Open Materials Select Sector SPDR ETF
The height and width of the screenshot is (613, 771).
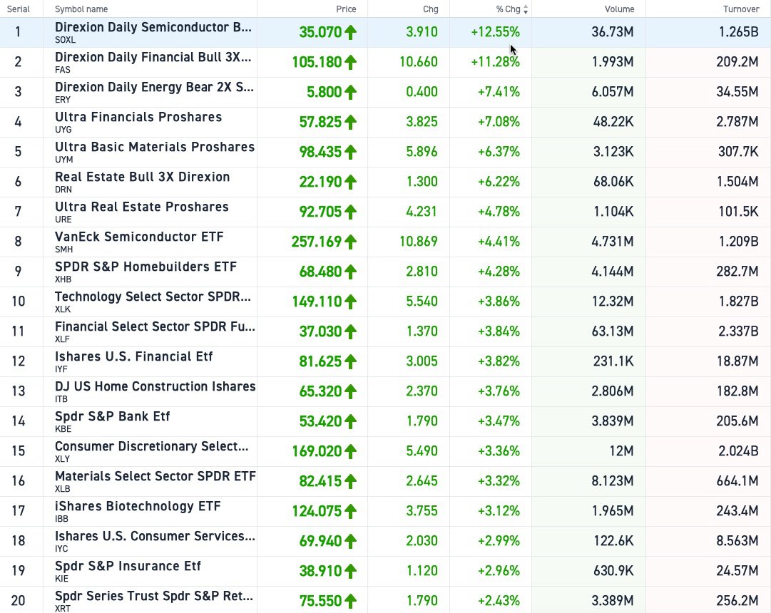[x=155, y=477]
